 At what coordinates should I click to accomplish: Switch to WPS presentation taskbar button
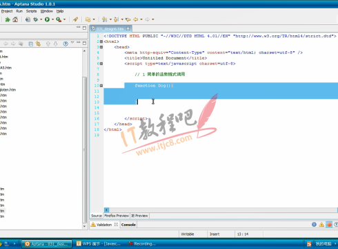pyautogui.click(x=99, y=243)
